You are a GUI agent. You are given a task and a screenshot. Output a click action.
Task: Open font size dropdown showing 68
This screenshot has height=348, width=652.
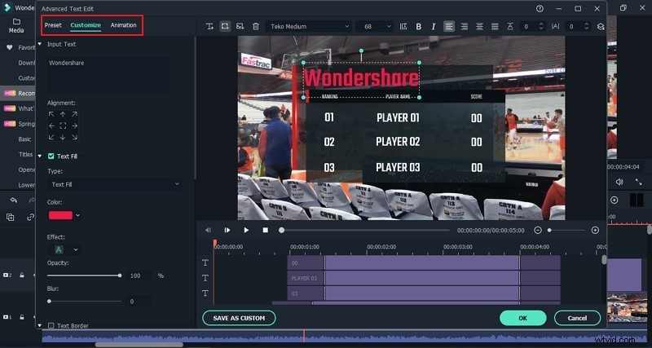click(x=375, y=27)
